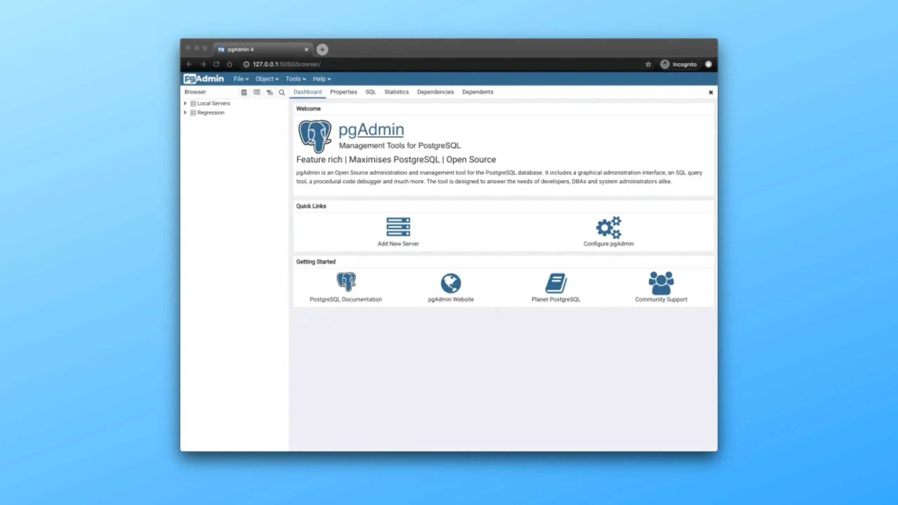Click the large pgAdmin elephant logo
Image resolution: width=898 pixels, height=505 pixels.
[x=315, y=136]
